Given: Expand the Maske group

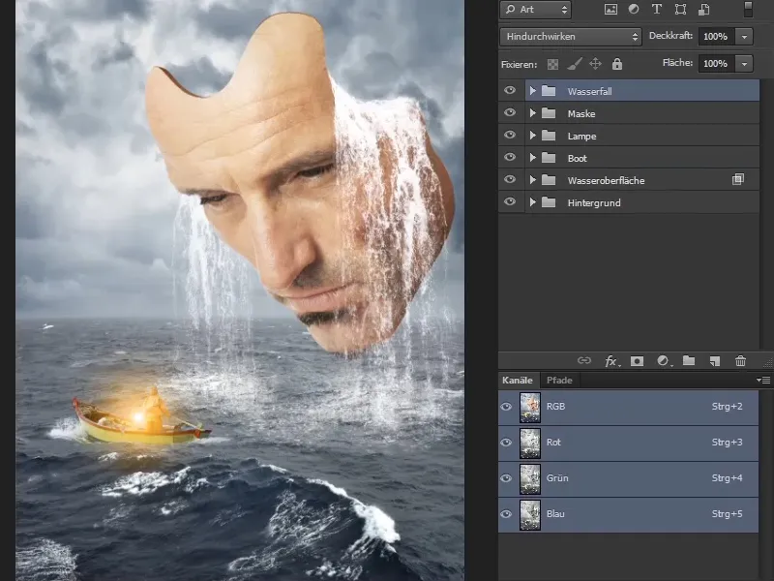Looking at the screenshot, I should (x=533, y=113).
